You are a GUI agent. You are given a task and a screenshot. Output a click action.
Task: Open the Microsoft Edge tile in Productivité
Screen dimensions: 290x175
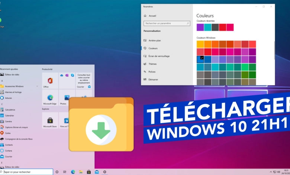50,98
